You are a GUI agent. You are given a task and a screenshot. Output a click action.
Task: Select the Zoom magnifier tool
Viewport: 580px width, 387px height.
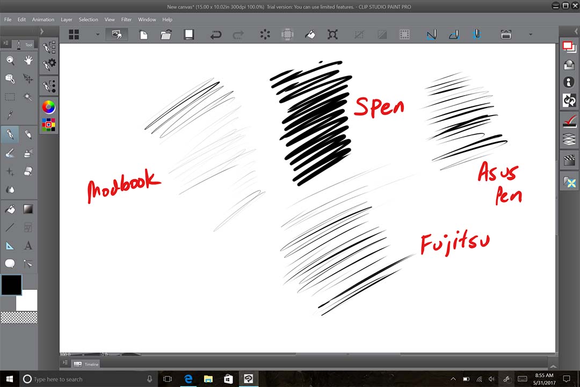click(x=10, y=60)
